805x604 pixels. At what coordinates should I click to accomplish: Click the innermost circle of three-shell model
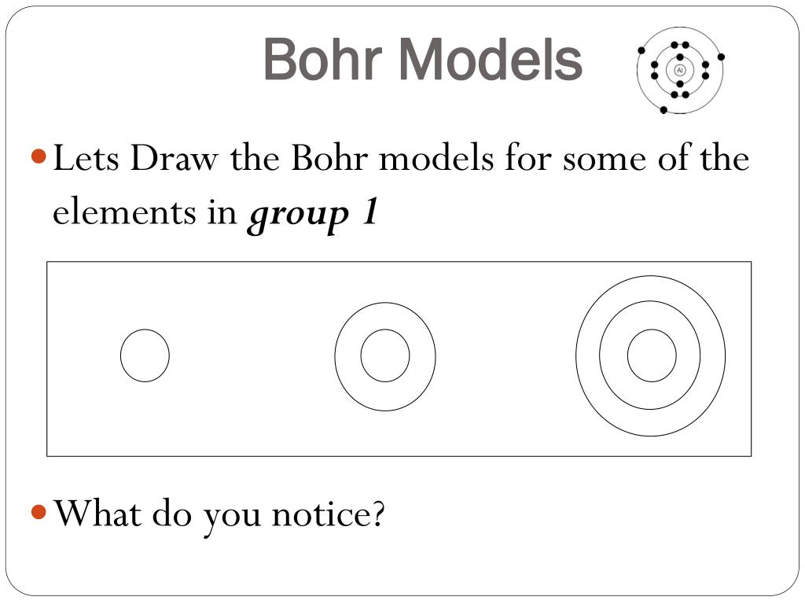tap(652, 355)
